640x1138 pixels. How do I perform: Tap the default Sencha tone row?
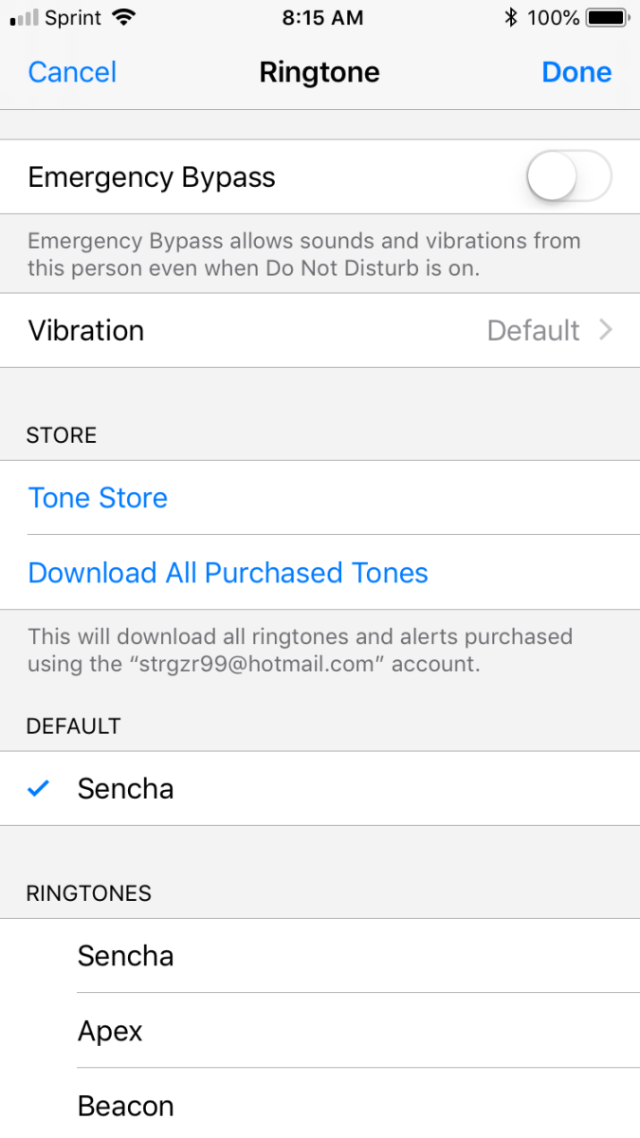click(x=320, y=788)
